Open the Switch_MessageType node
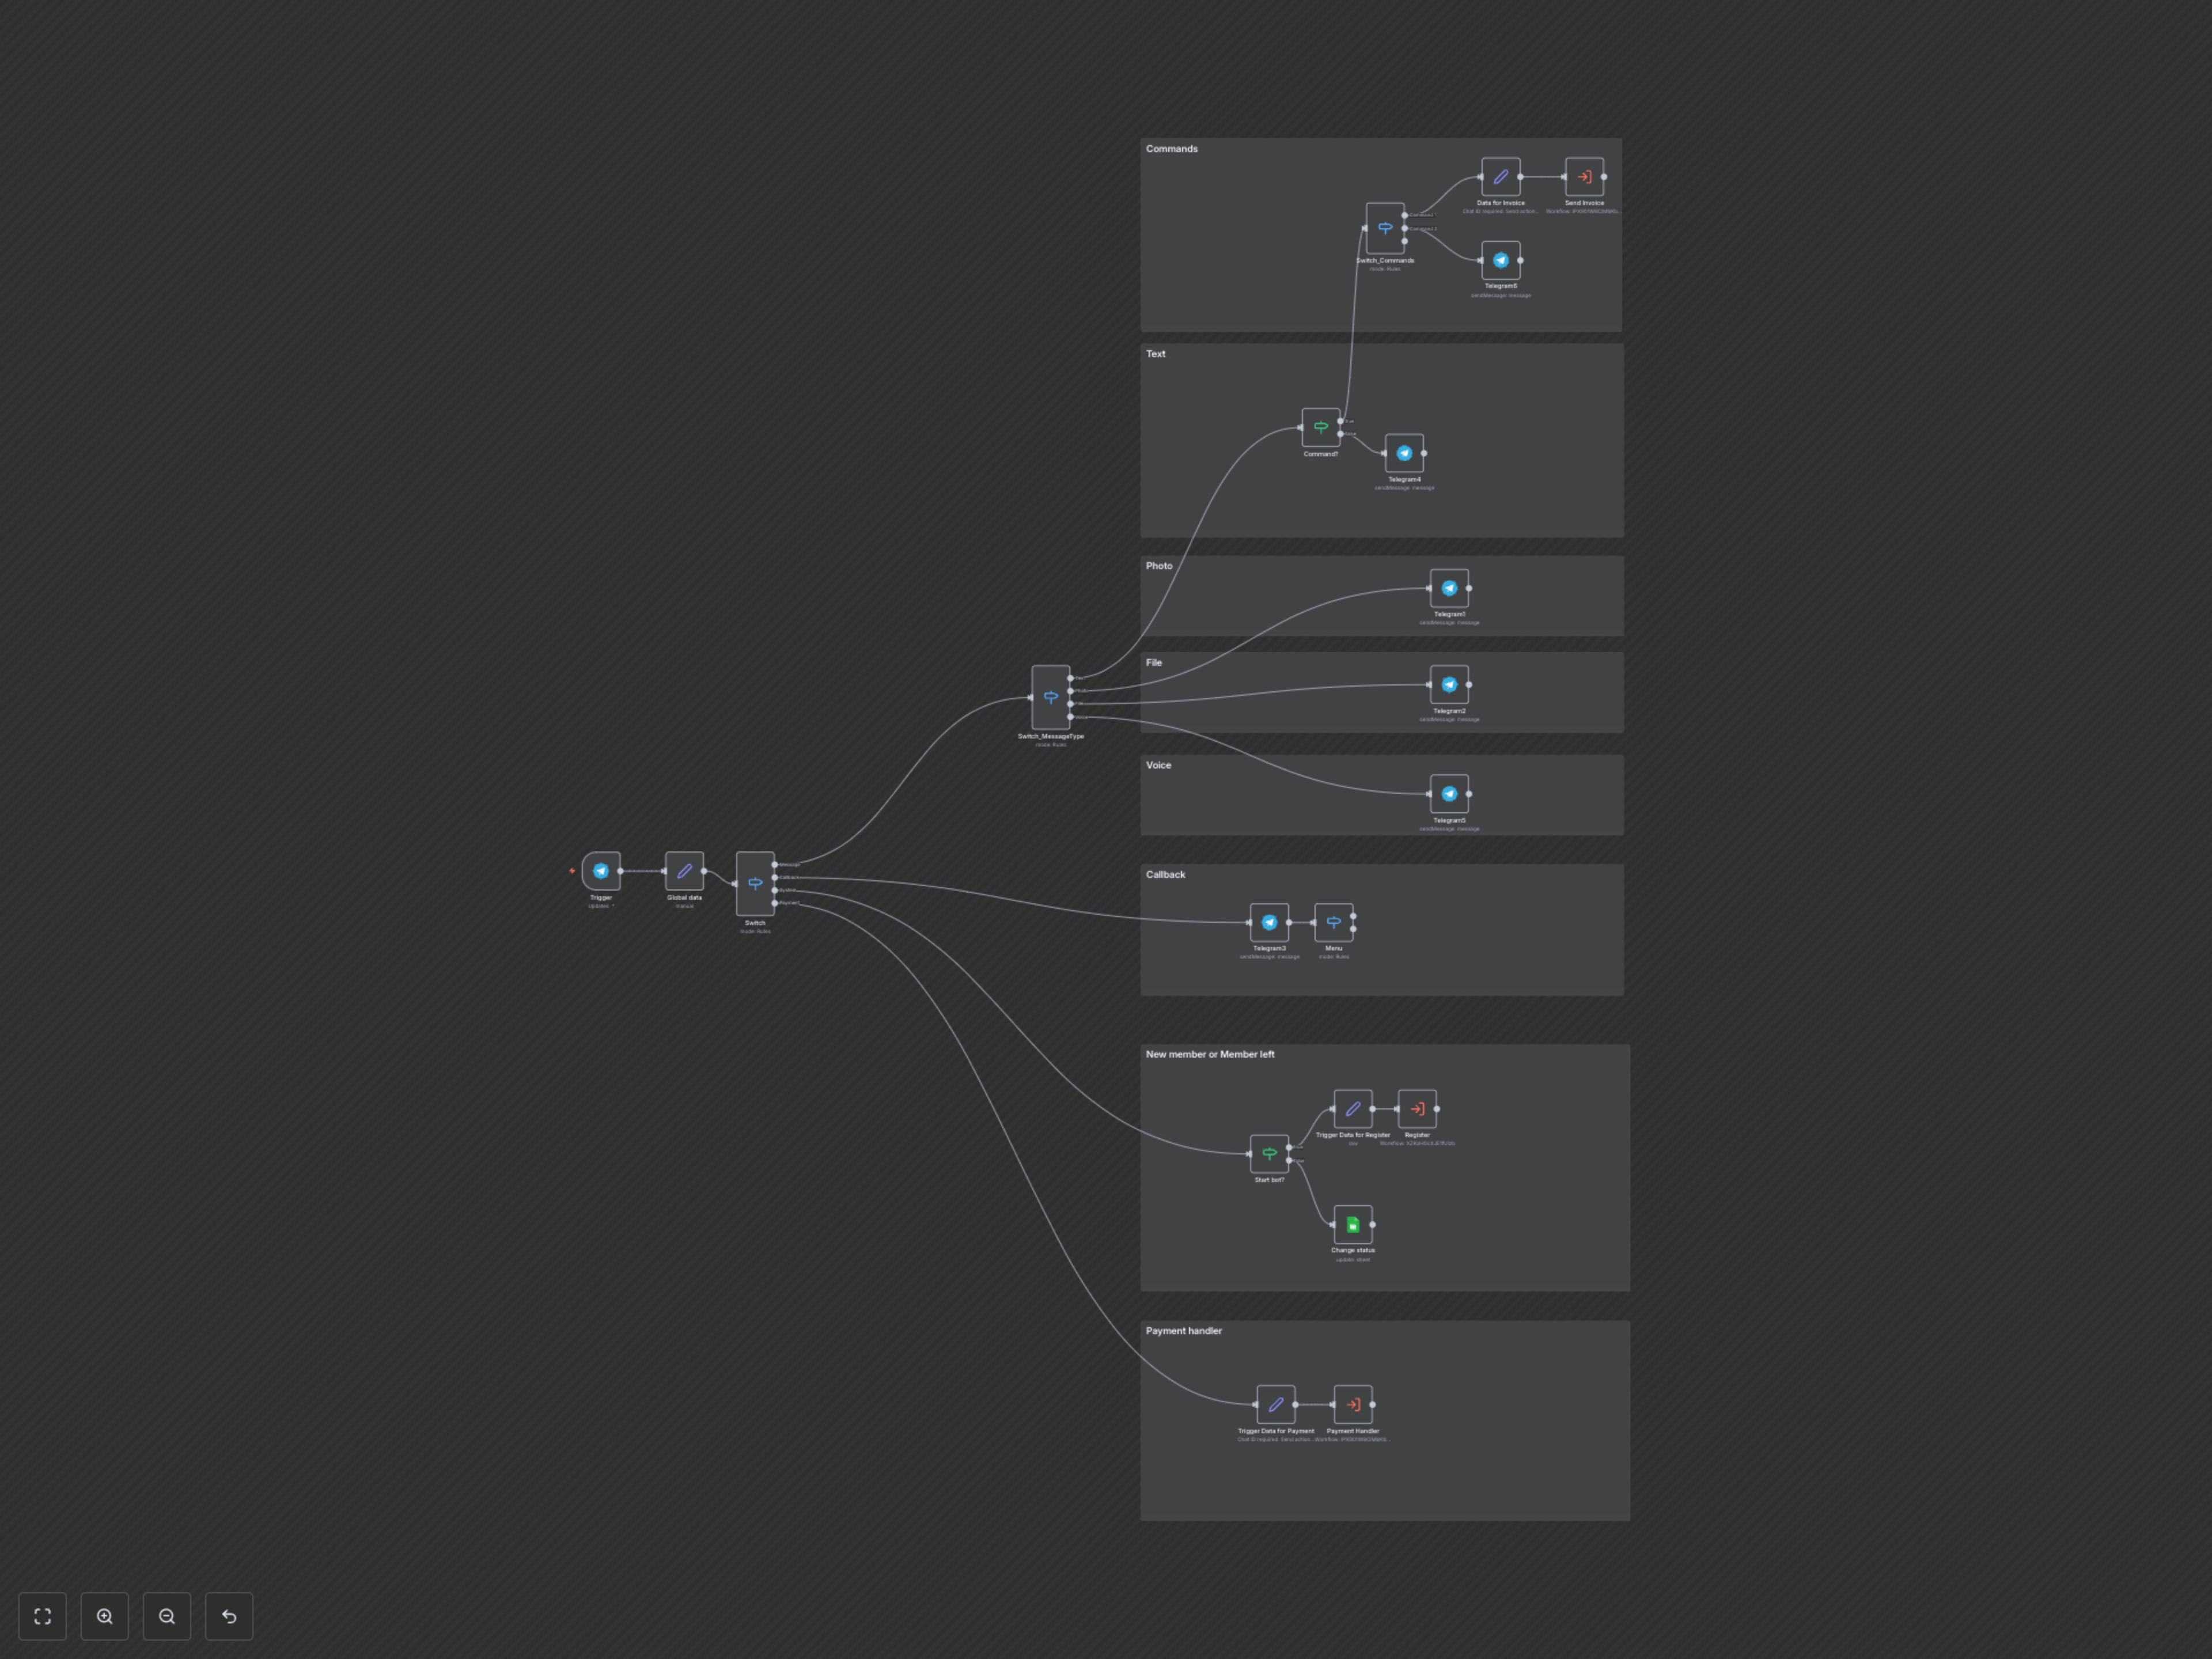 tap(1050, 697)
